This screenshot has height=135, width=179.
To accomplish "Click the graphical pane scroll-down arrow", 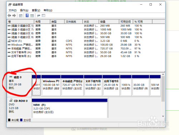I will tap(163, 116).
